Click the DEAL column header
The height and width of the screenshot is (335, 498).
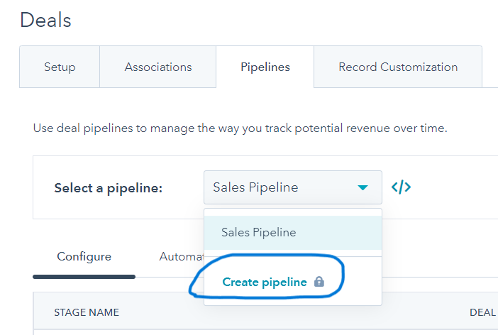482,312
